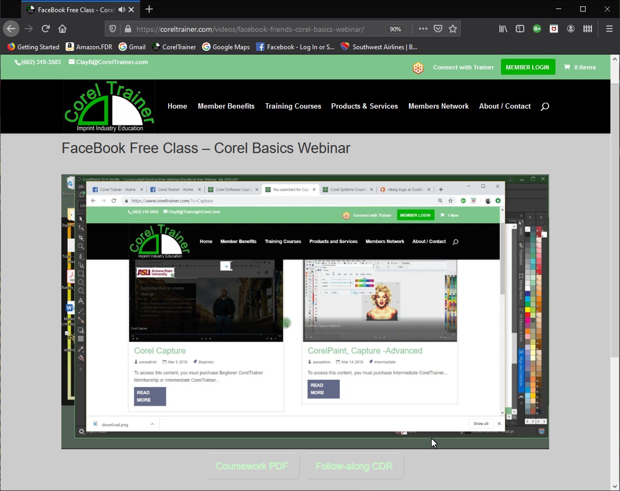This screenshot has height=491, width=620.
Task: Click the READ MORE button under Corel Capture in the video
Action: click(x=150, y=396)
